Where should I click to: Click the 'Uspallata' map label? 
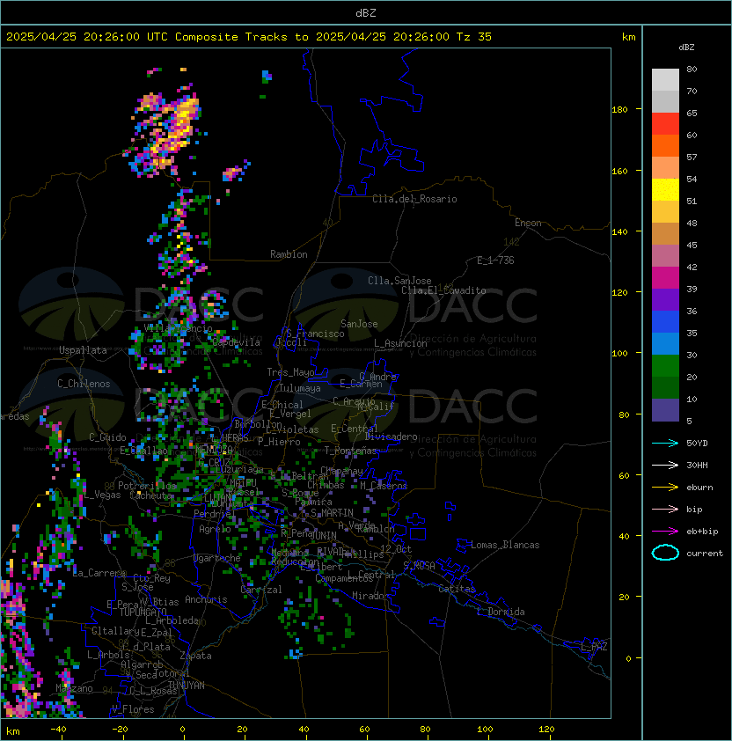point(83,350)
